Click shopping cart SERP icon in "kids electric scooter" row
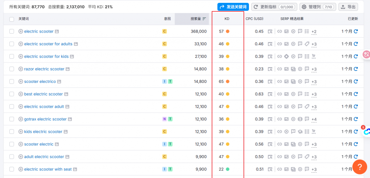The image size is (370, 178). 313,132
